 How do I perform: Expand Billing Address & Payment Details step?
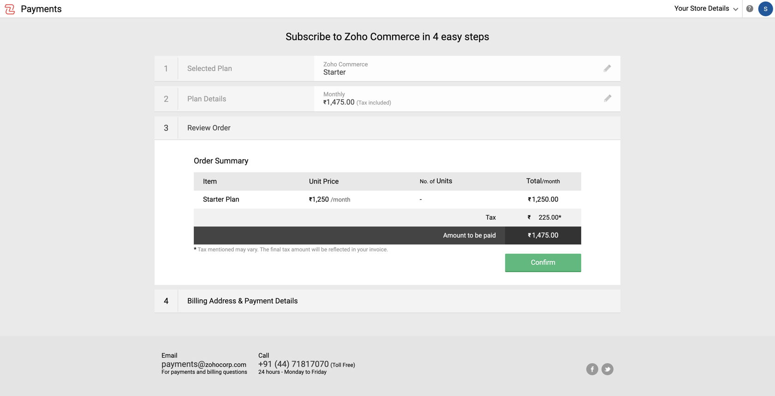(x=242, y=301)
